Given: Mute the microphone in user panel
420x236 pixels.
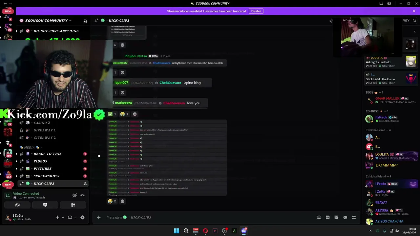Looking at the screenshot, I should click(x=57, y=217).
